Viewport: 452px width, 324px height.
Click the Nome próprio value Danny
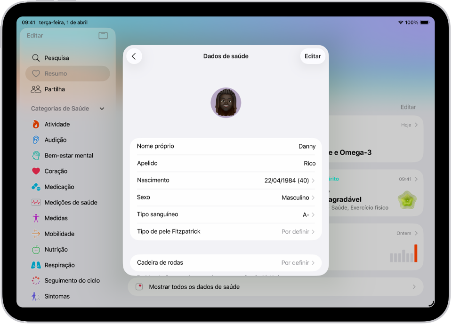tap(307, 146)
